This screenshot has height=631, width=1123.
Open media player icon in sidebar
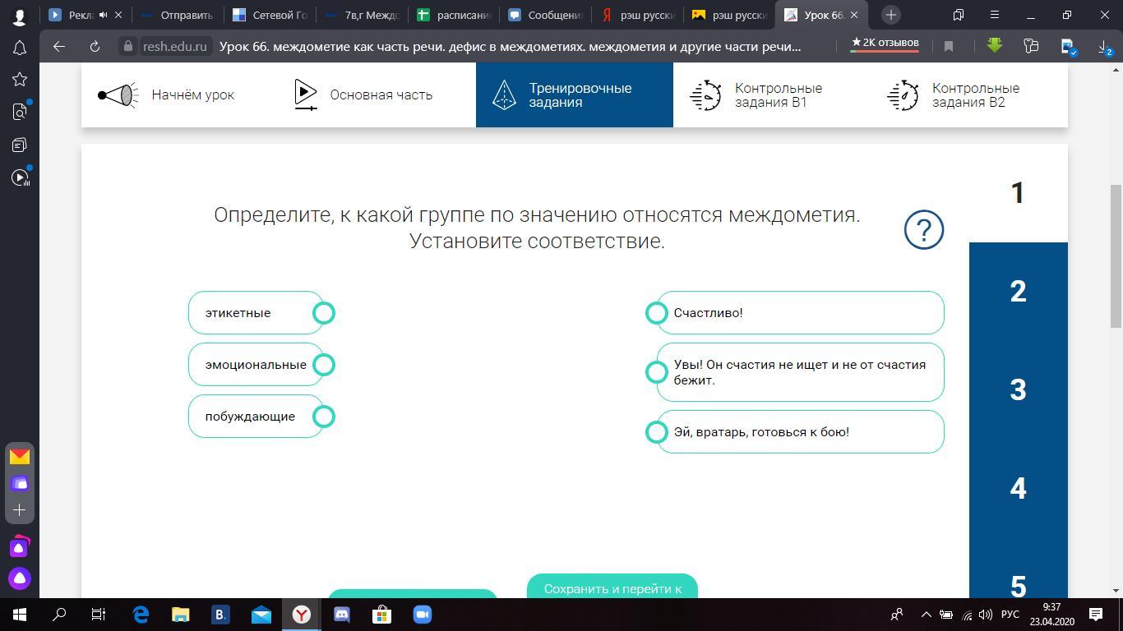point(20,177)
